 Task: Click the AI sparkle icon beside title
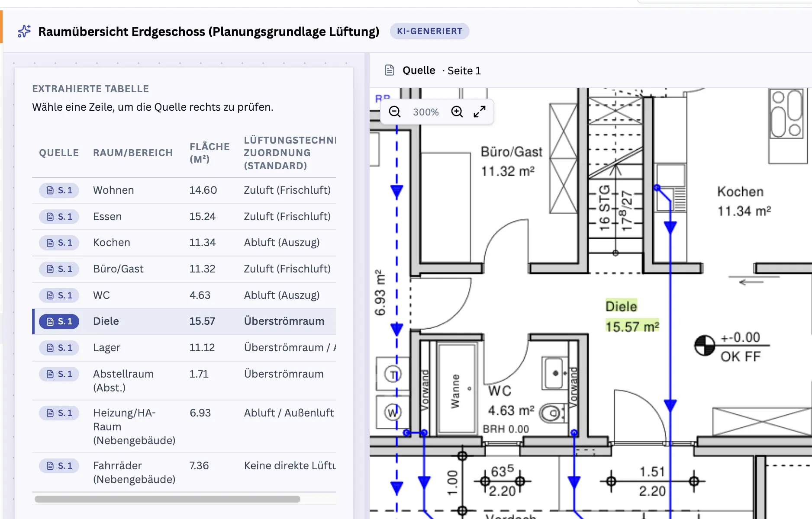point(24,32)
